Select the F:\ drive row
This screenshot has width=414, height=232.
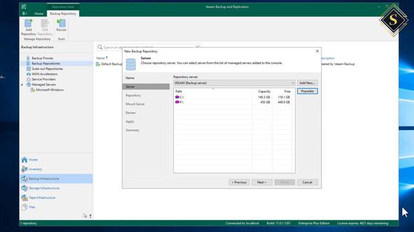(x=234, y=102)
